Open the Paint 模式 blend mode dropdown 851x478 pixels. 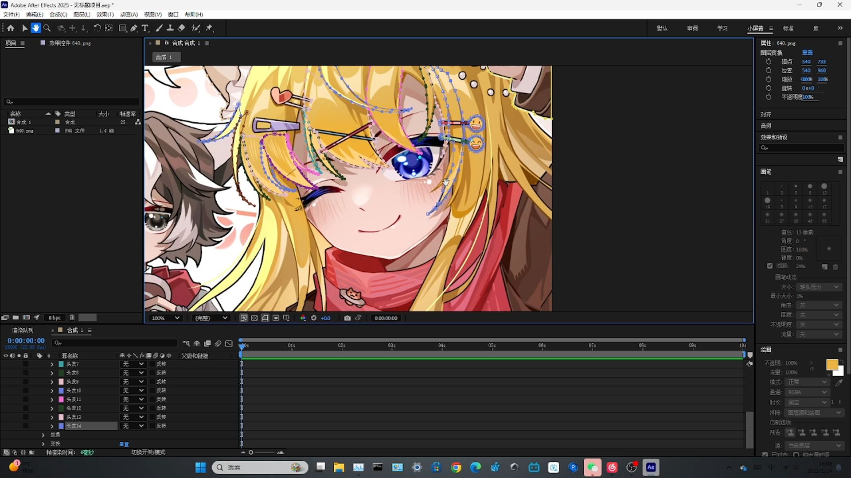coord(807,382)
